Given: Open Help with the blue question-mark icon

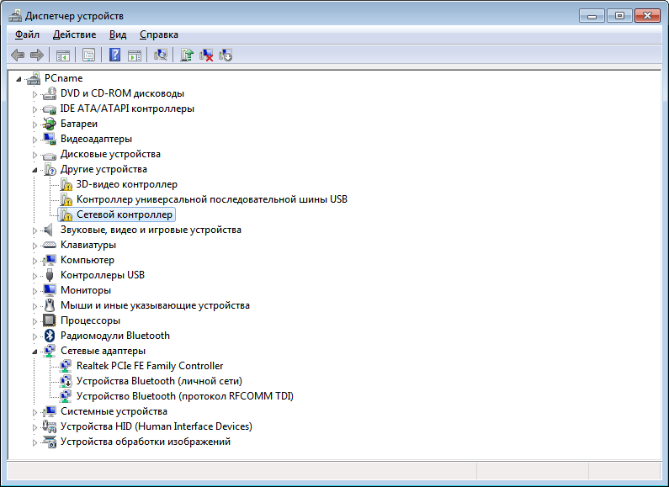Looking at the screenshot, I should tap(114, 55).
